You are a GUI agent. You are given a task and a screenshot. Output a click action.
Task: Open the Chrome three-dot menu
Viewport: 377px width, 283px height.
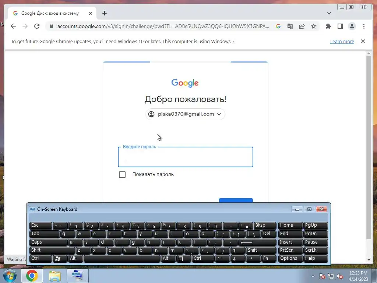[364, 26]
